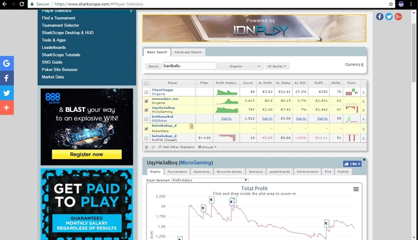Image resolution: width=418 pixels, height=240 pixels.
Task: Click the browser extension icon beside the star
Action: [401, 4]
